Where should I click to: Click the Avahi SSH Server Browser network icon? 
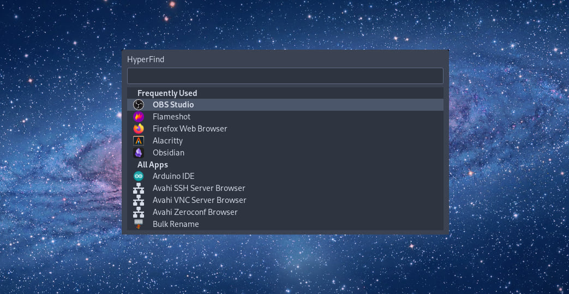[139, 188]
